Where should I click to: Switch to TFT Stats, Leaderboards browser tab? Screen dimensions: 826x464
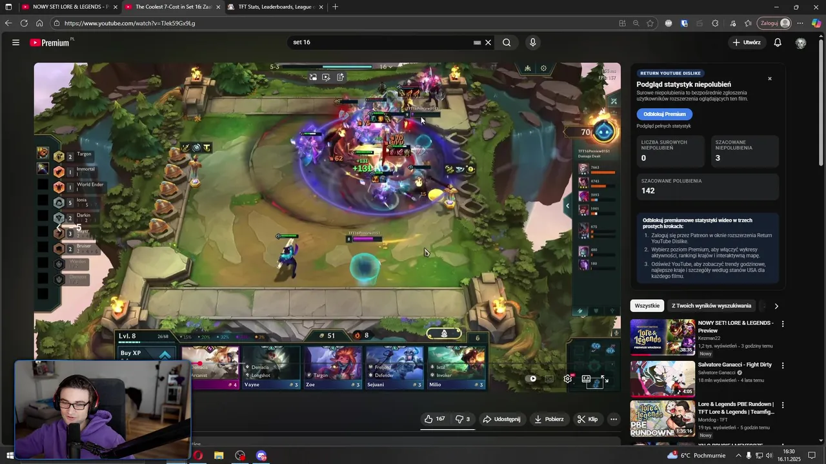click(x=275, y=7)
